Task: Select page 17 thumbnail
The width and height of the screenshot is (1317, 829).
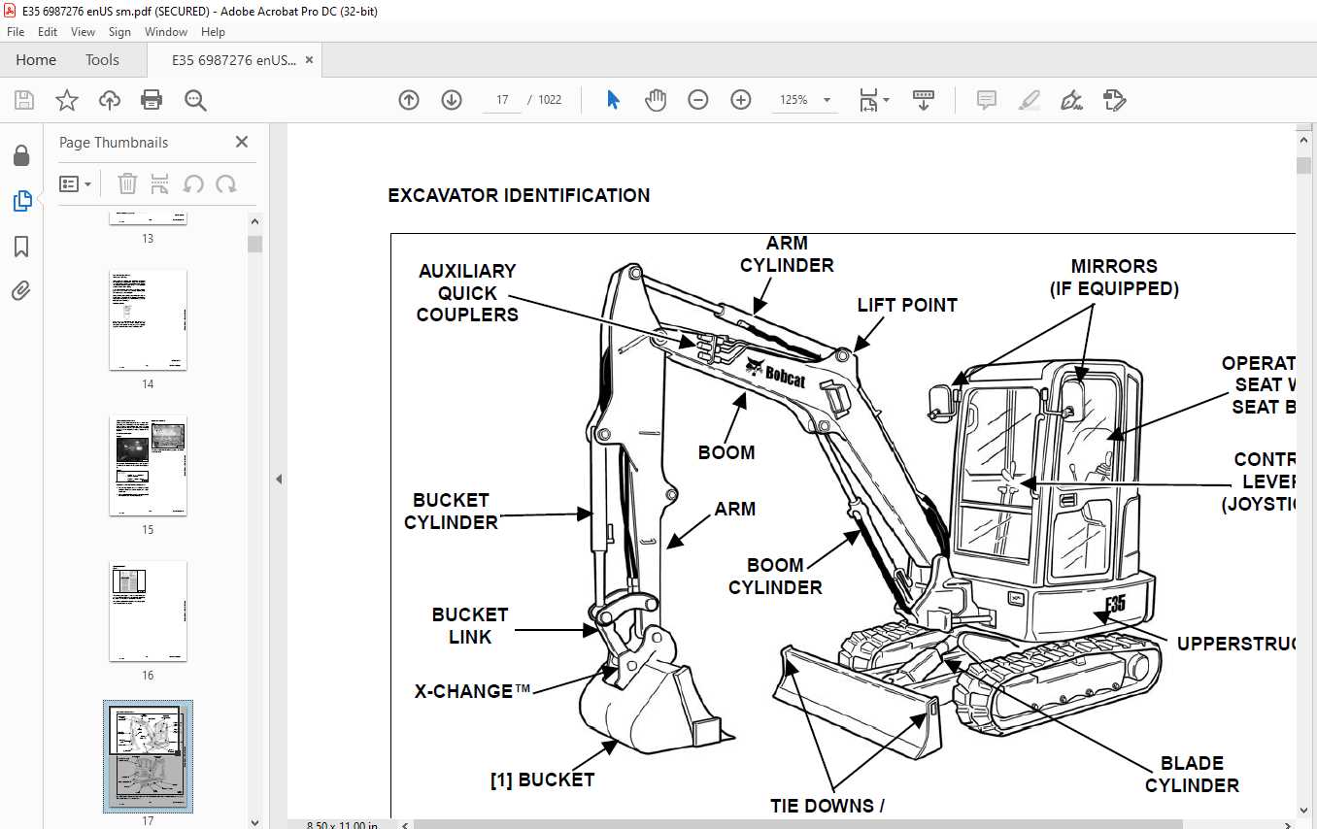Action: tap(148, 756)
